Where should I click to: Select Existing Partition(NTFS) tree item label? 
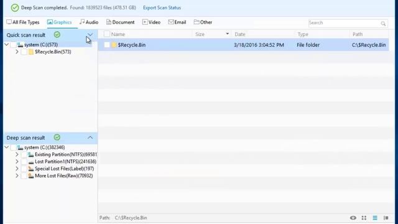(66, 154)
